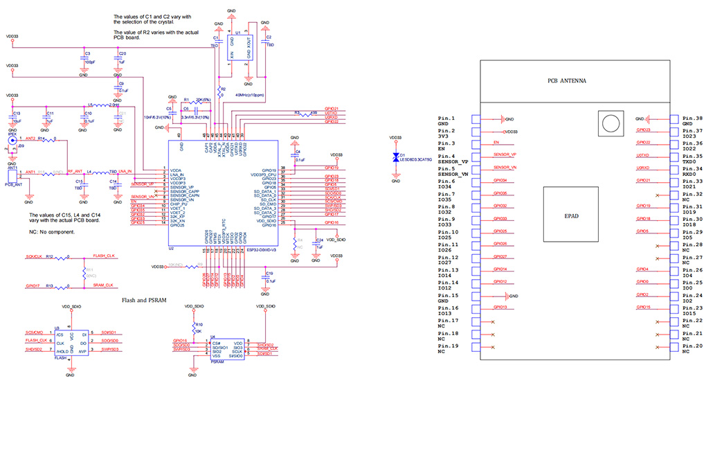Viewport: 706px width, 471px height.
Task: Select the "Pin.2 3V3" pin label
Action: pyautogui.click(x=446, y=134)
